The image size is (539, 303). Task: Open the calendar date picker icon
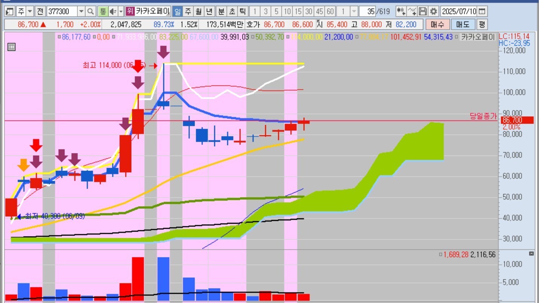[482, 11]
